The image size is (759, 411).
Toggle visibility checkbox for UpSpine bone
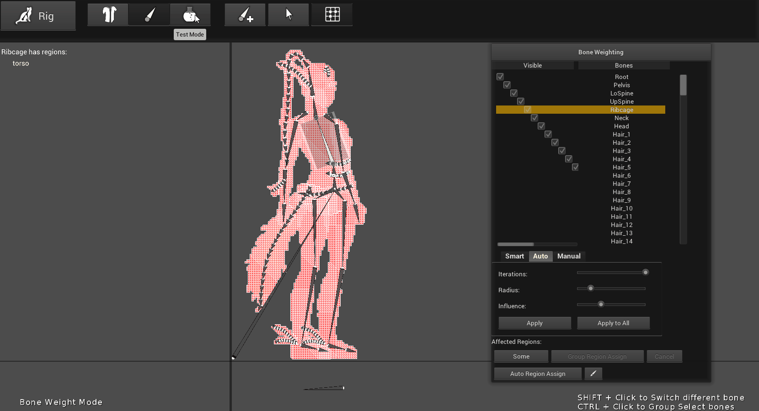521,101
